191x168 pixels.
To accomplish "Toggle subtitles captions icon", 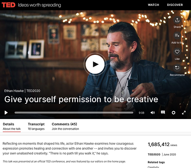I will pos(163,112).
